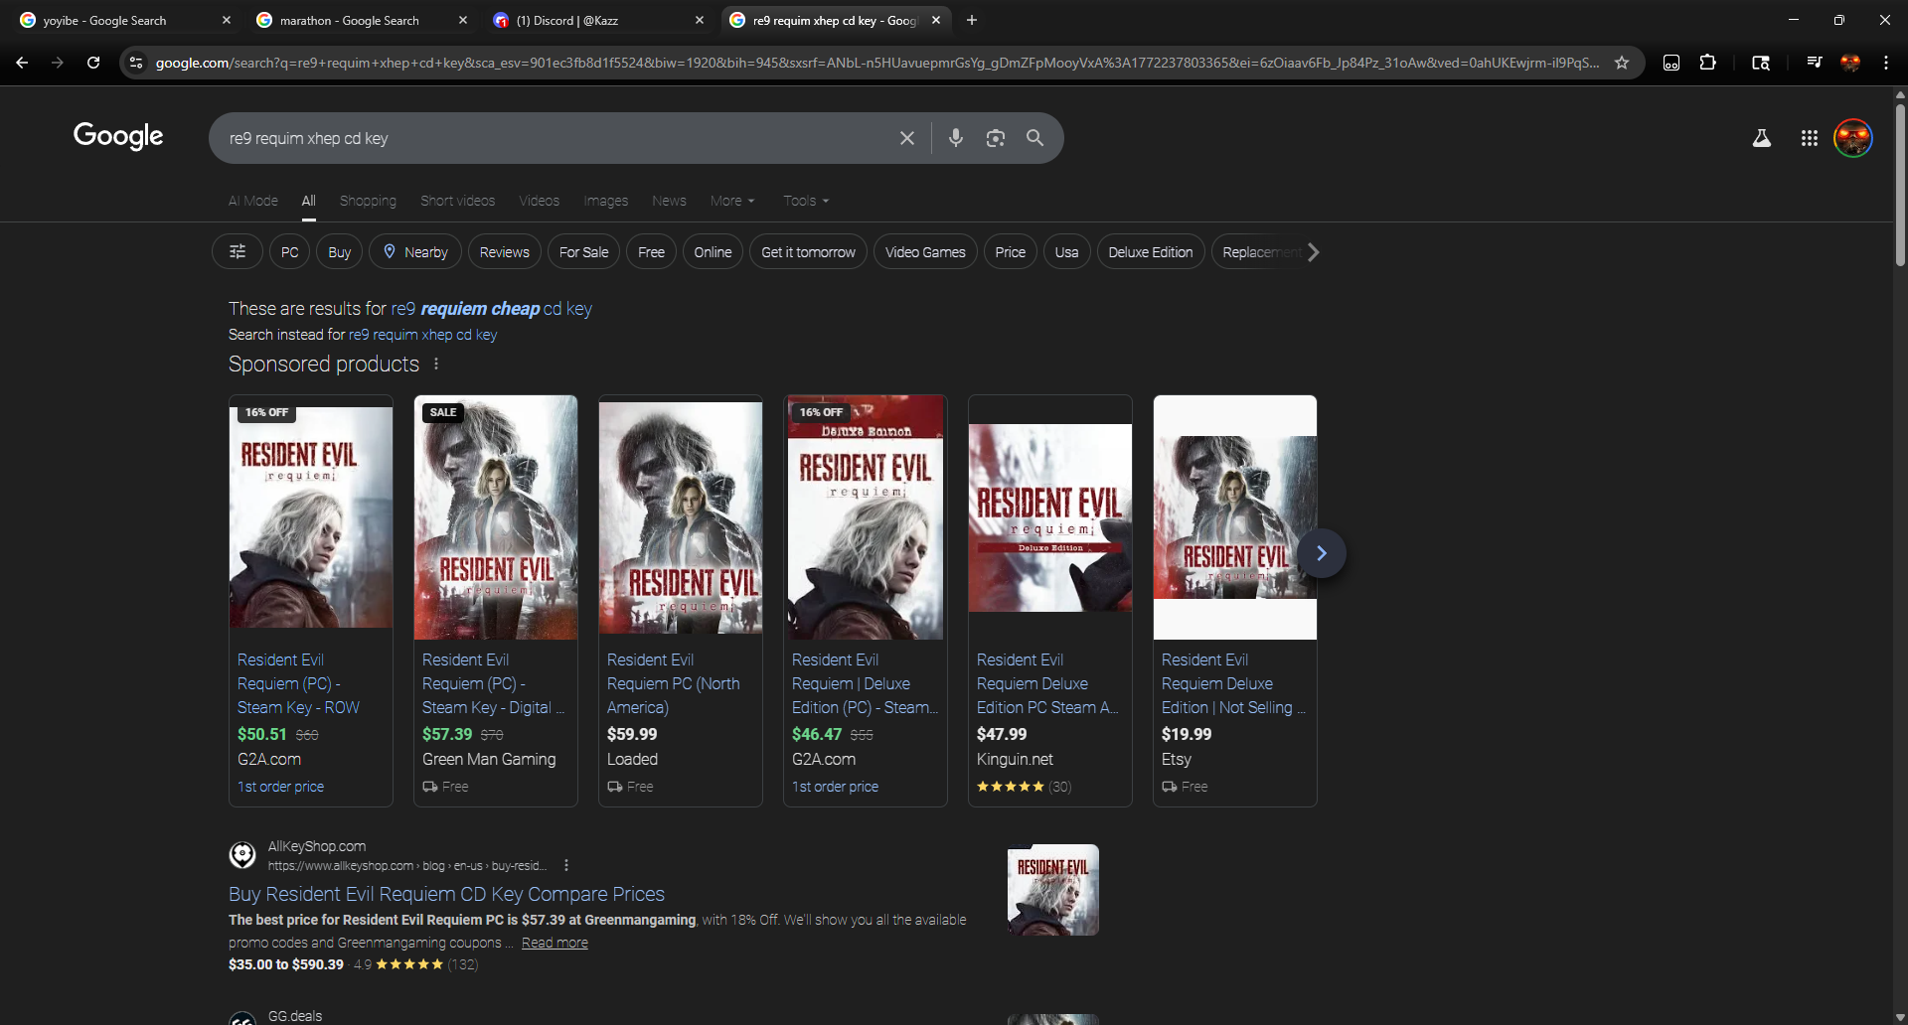Click the Google Lens camera icon
Image resolution: width=1908 pixels, height=1025 pixels.
pos(996,138)
